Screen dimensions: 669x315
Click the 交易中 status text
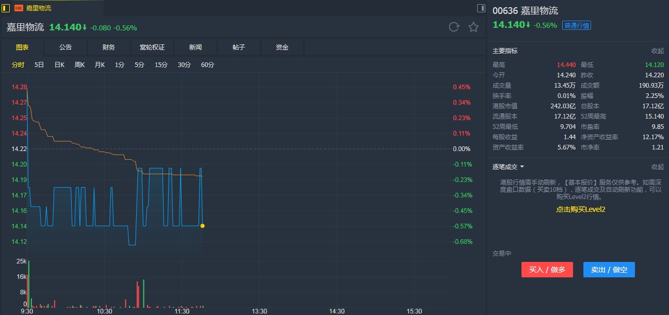(502, 254)
